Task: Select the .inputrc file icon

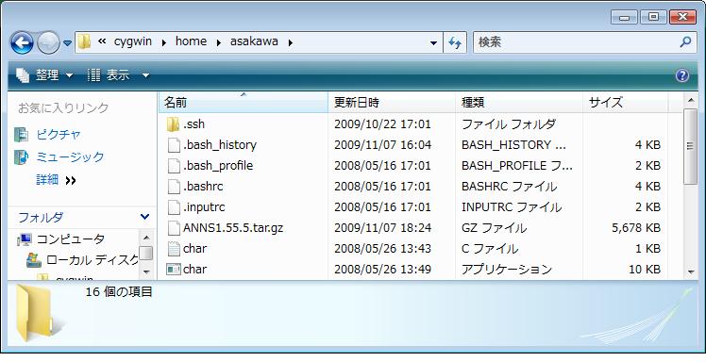Action: click(x=174, y=206)
